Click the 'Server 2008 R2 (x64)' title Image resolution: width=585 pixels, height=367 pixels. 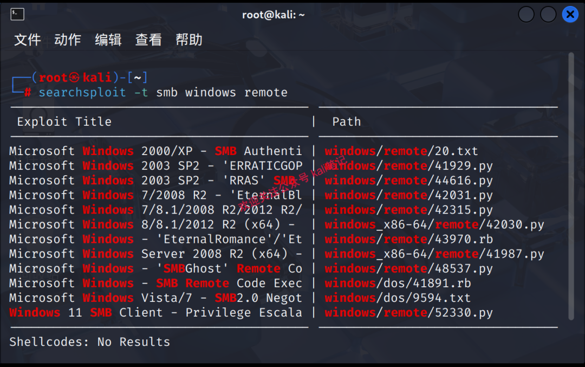pos(155,254)
